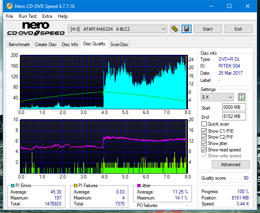Toggle the Show jitter checkbox
Screen dimensions: 260x213
click(x=204, y=143)
